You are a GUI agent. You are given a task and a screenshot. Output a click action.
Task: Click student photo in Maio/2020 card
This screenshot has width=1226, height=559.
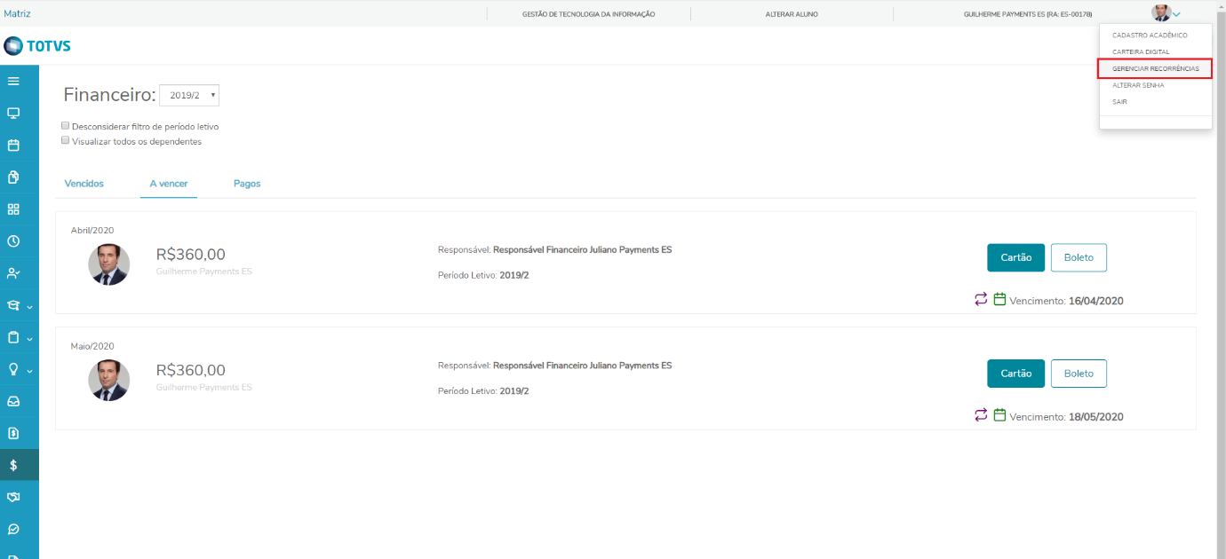109,380
